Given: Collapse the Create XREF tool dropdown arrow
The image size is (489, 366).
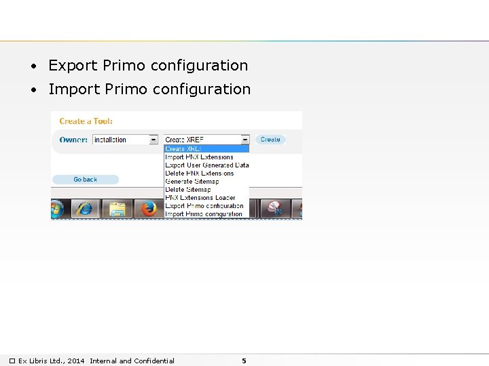Looking at the screenshot, I should [x=245, y=140].
